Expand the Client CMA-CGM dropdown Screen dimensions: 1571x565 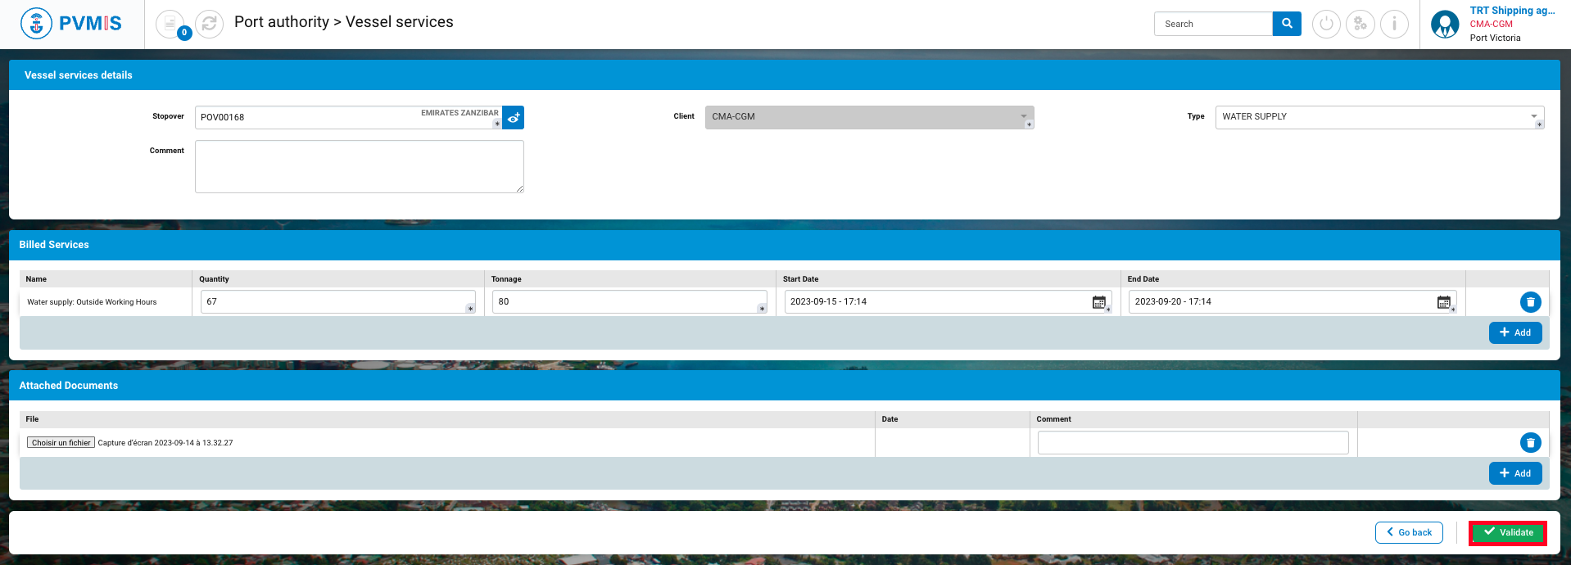(1023, 116)
